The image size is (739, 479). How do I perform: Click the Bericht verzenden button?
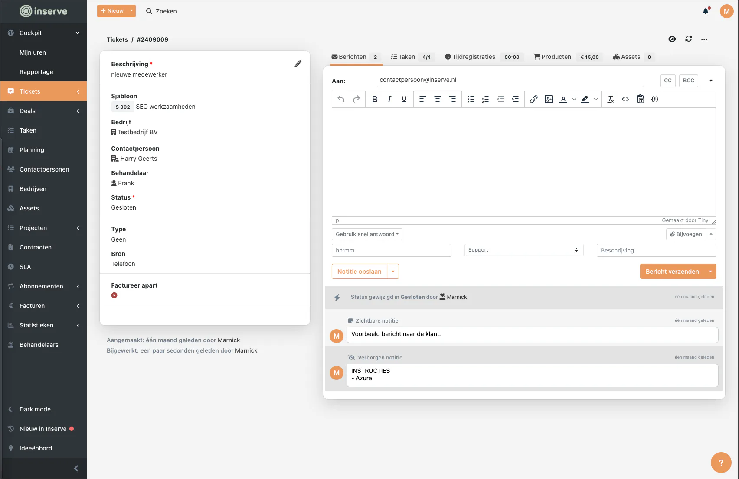click(x=672, y=272)
